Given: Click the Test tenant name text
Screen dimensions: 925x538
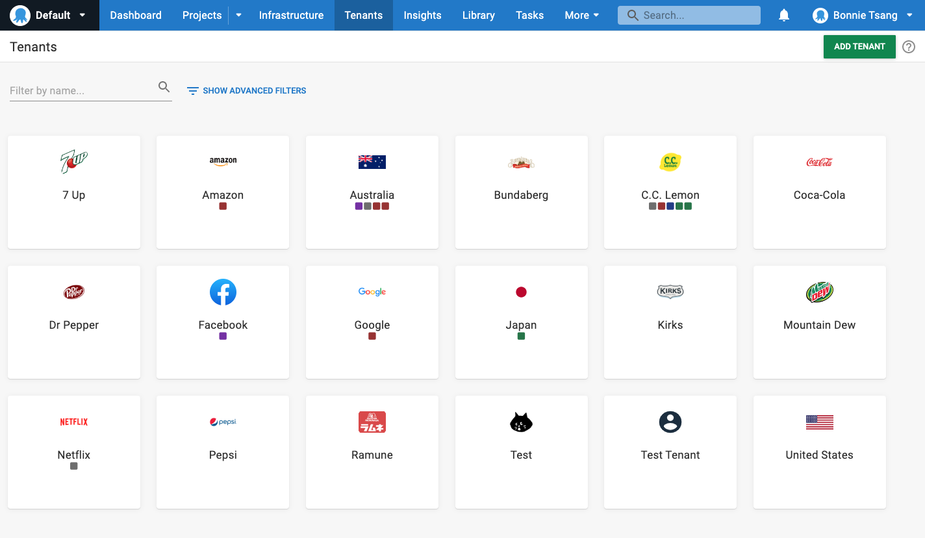Looking at the screenshot, I should [x=521, y=455].
